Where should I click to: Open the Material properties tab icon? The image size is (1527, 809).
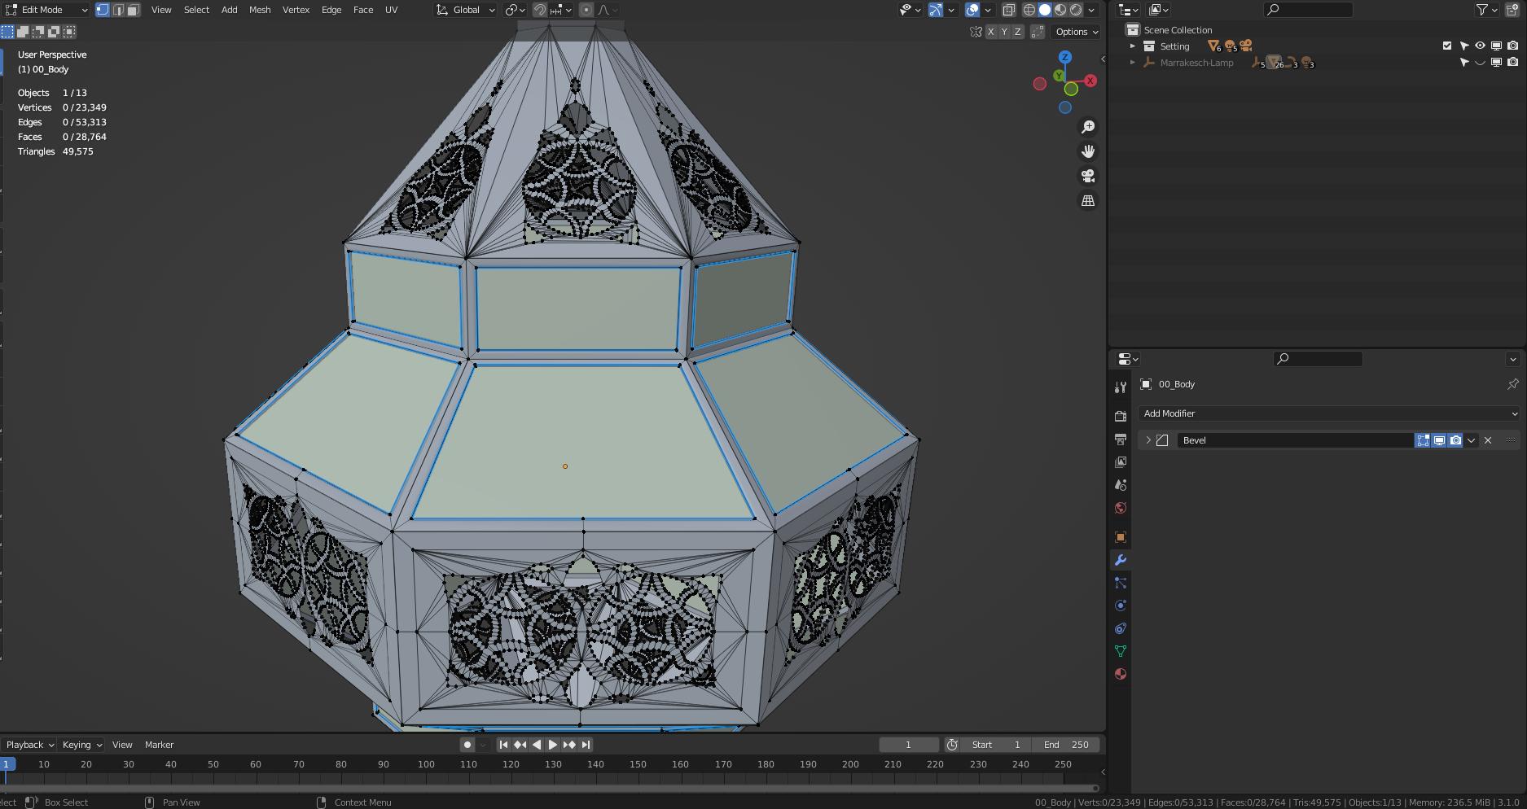pyautogui.click(x=1121, y=674)
